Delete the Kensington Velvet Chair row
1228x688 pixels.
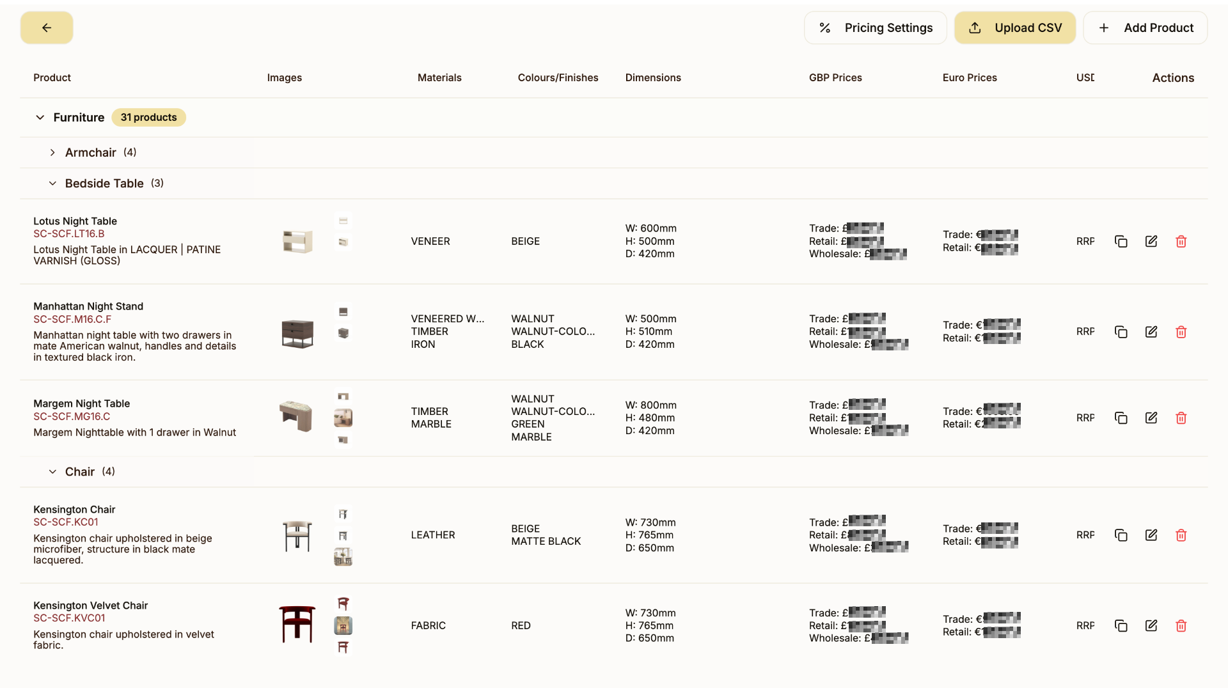[x=1181, y=626]
